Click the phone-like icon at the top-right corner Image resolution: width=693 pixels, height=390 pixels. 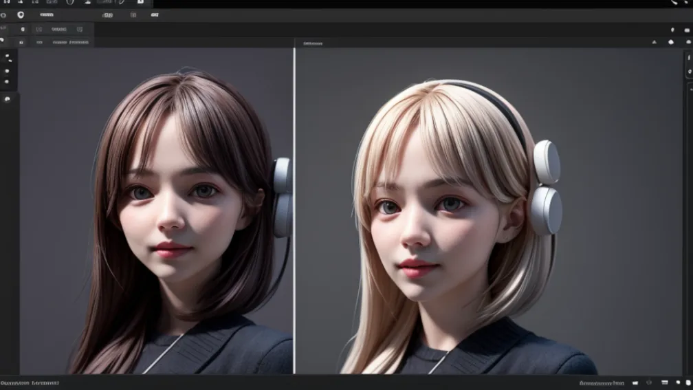pos(674,3)
